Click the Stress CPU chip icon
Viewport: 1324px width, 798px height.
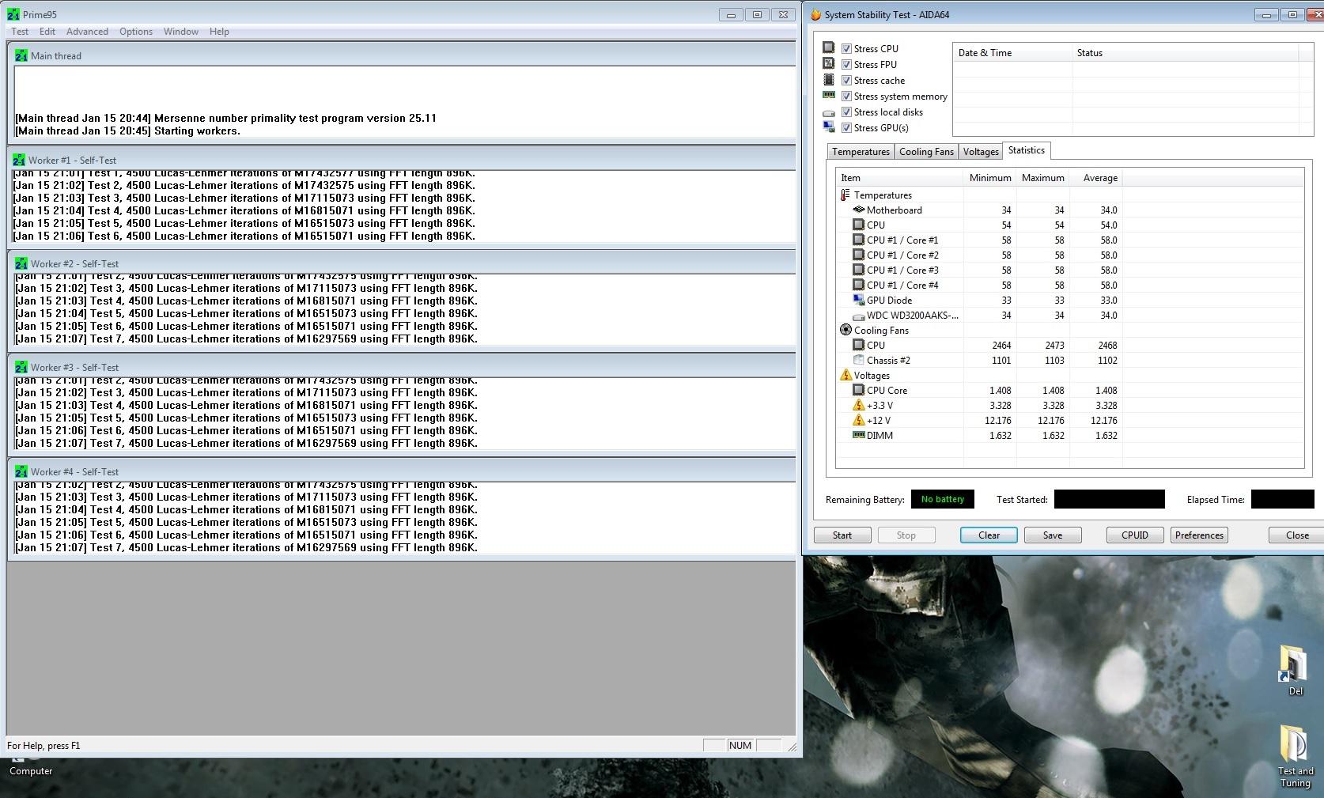click(x=828, y=47)
